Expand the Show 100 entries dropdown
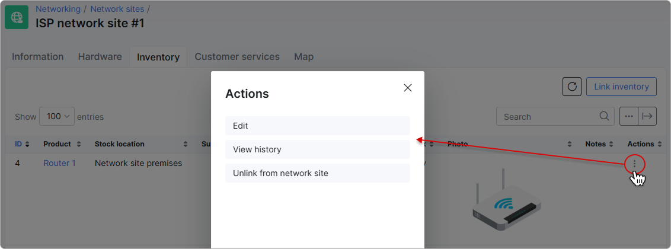Viewport: 671px width, 249px height. (x=57, y=116)
